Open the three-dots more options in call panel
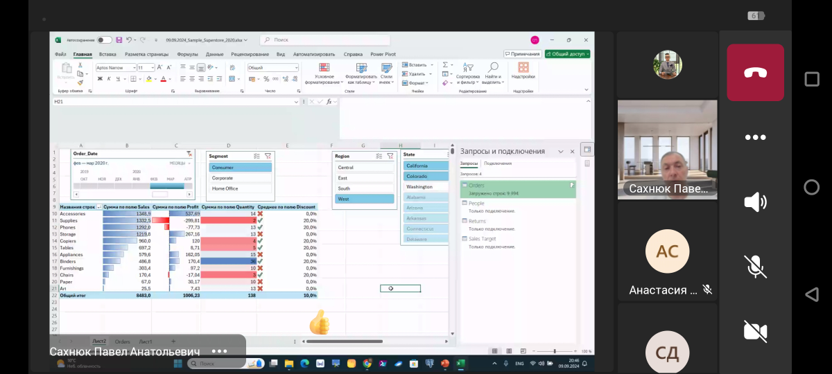 (755, 137)
